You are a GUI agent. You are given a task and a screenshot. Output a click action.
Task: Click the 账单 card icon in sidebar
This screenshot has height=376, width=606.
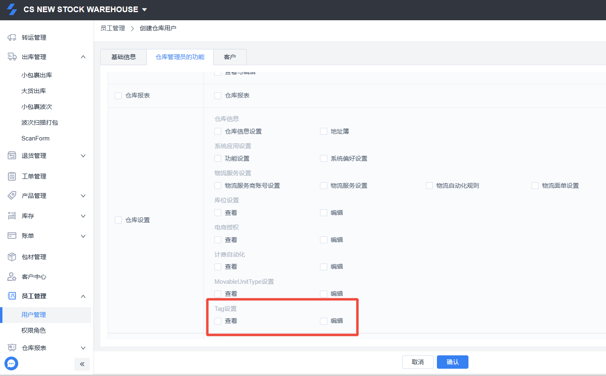pos(12,236)
